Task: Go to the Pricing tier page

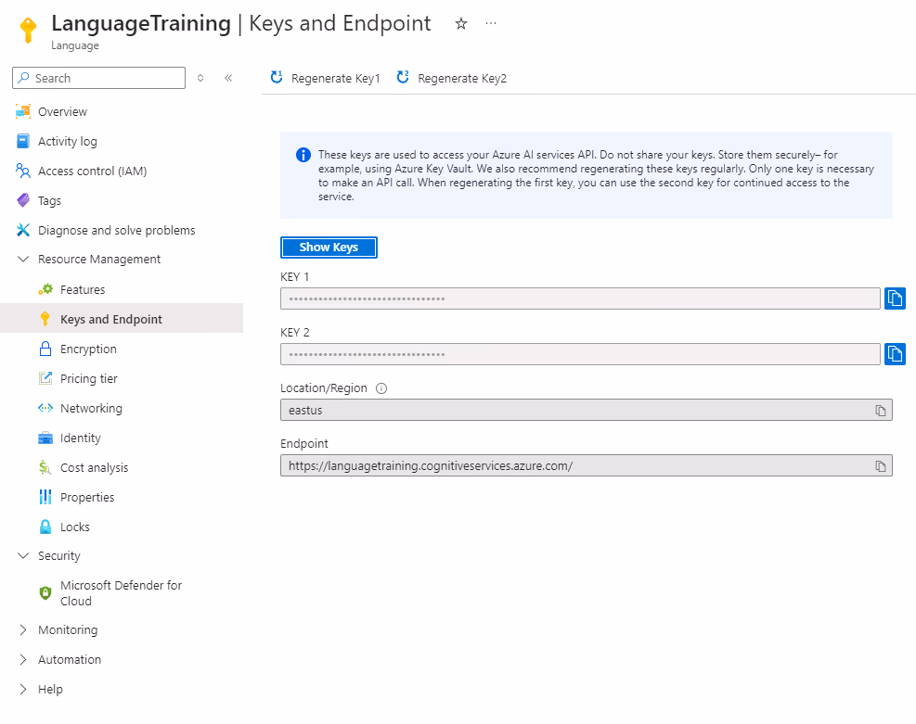Action: pos(89,379)
